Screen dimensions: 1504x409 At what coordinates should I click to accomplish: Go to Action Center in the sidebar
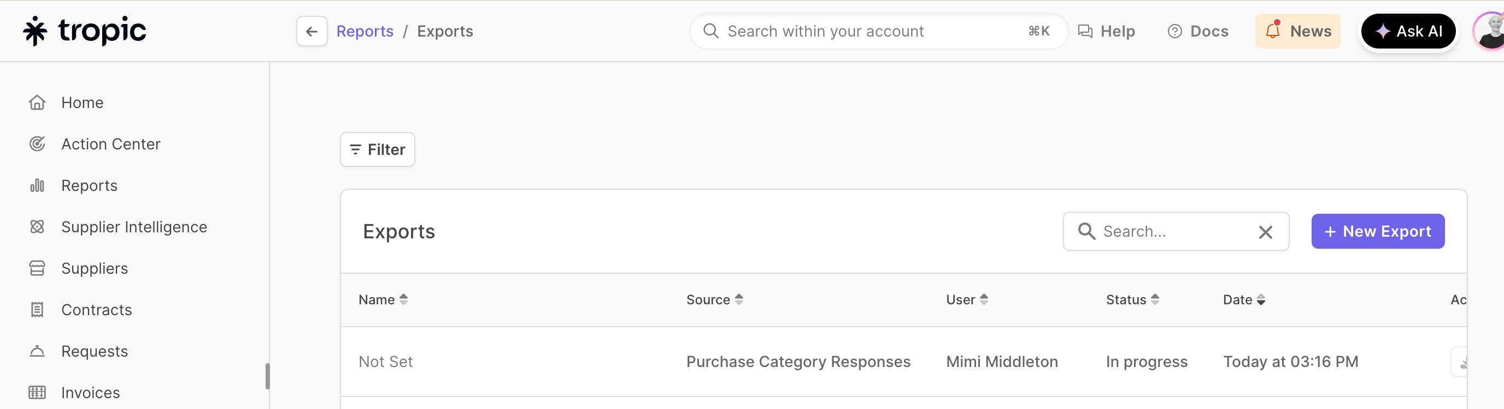110,144
